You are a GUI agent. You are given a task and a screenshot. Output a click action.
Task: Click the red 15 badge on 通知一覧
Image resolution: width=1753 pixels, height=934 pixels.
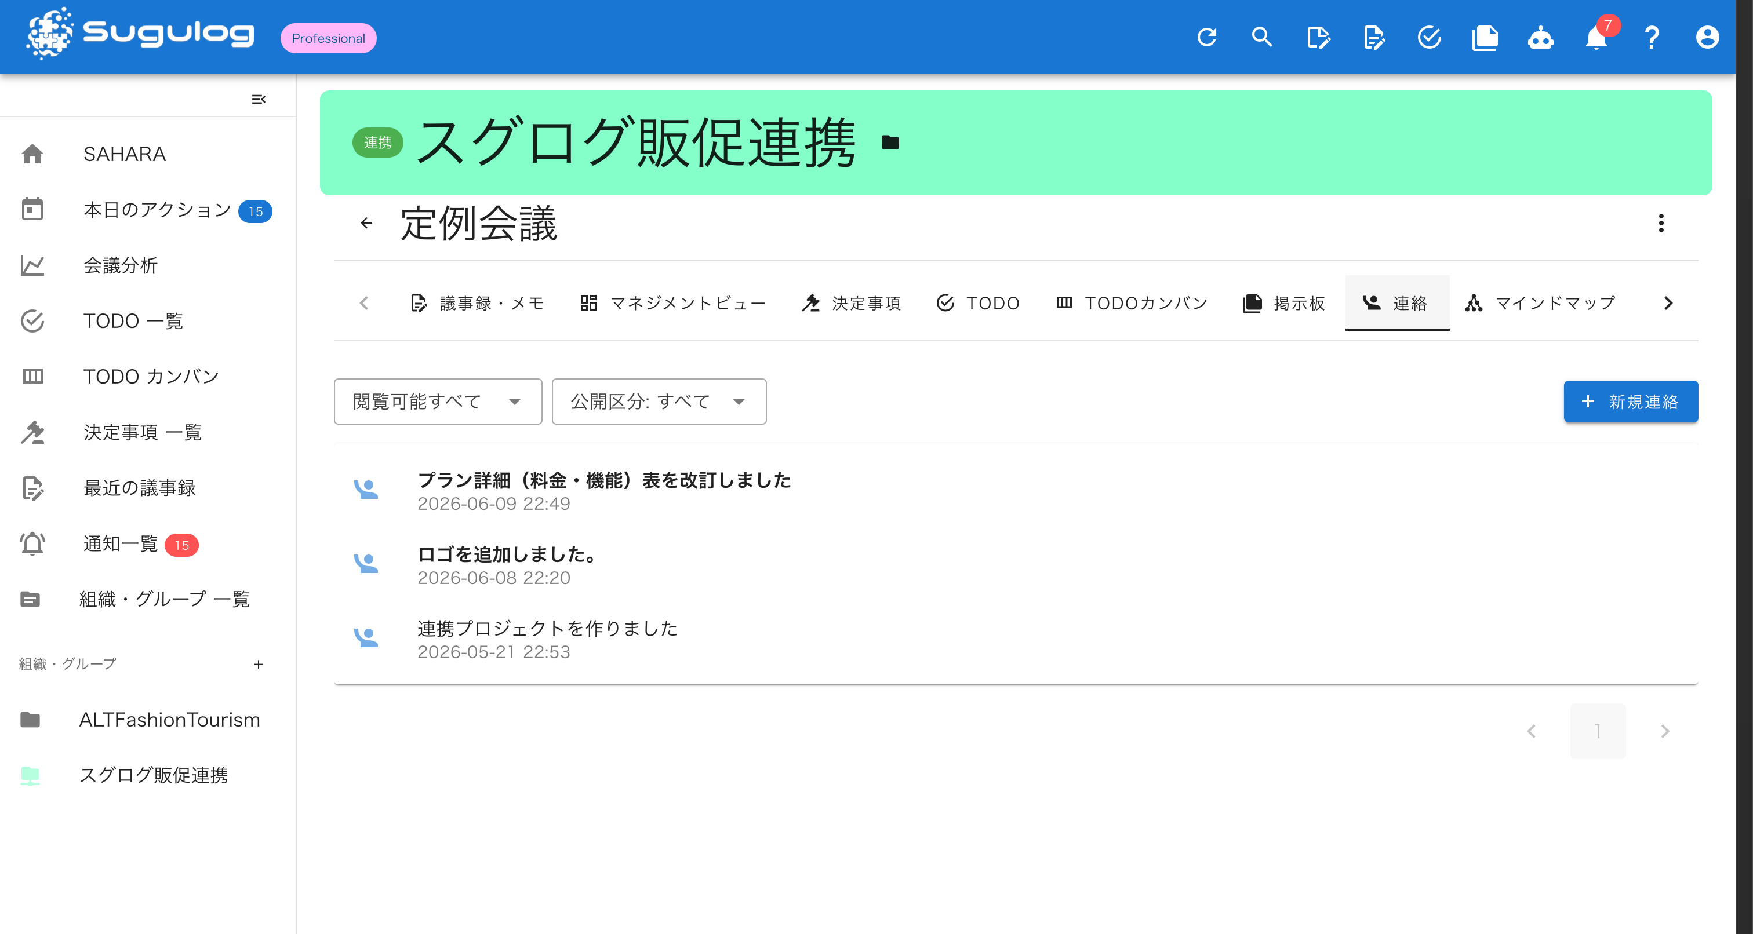[x=181, y=545]
